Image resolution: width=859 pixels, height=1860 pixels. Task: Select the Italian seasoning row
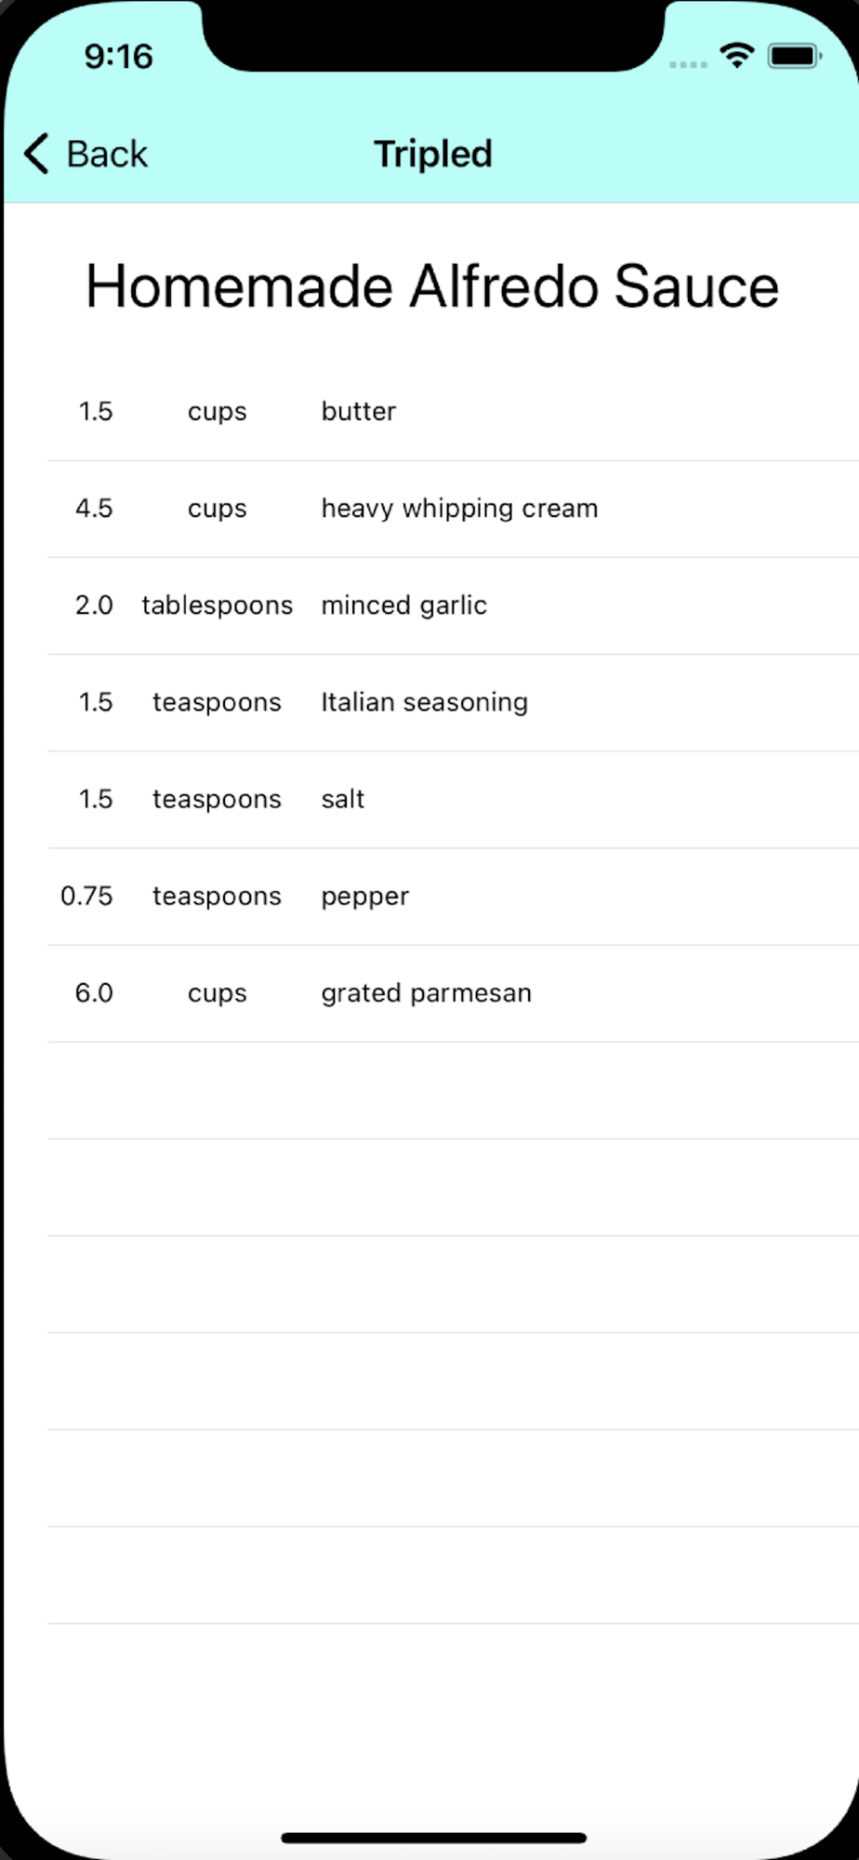(x=453, y=702)
